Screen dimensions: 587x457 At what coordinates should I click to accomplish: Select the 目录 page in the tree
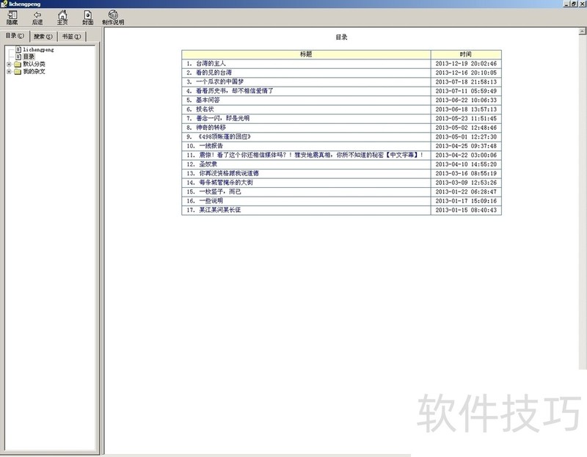coord(29,56)
